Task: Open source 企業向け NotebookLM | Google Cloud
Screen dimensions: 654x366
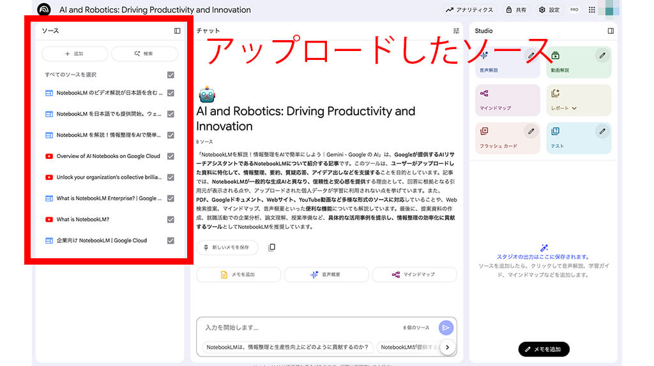Action: (x=102, y=240)
